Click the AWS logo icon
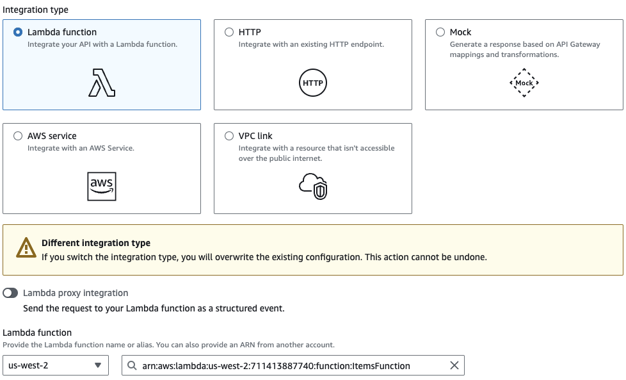The image size is (626, 380). coord(102,186)
